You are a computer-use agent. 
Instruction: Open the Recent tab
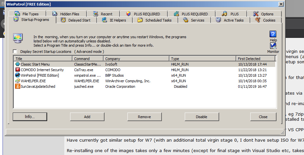tap(103, 14)
